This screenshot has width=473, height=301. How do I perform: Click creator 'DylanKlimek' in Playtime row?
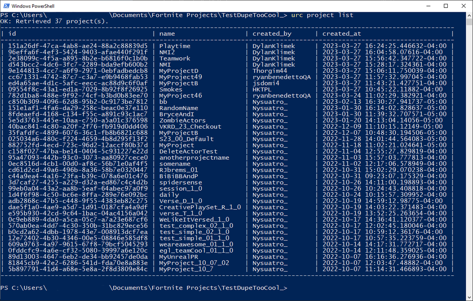(274, 46)
